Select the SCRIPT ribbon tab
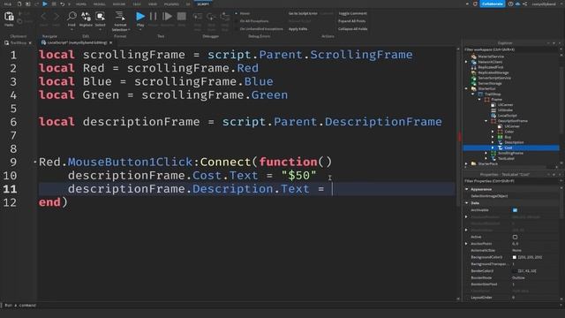565x318 pixels. 203,4
